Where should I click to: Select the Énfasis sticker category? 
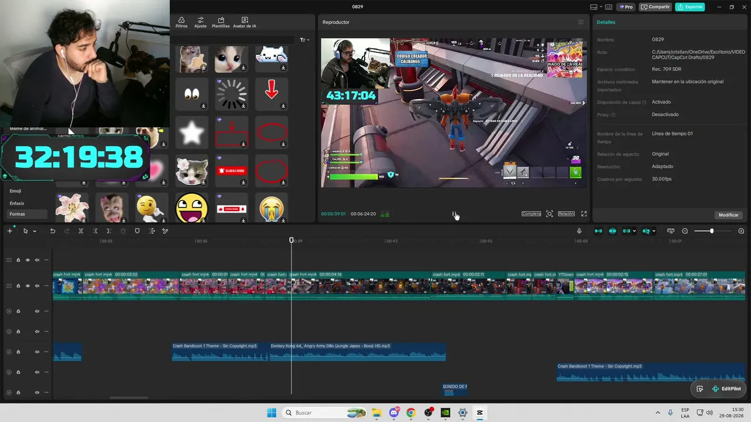tap(17, 203)
